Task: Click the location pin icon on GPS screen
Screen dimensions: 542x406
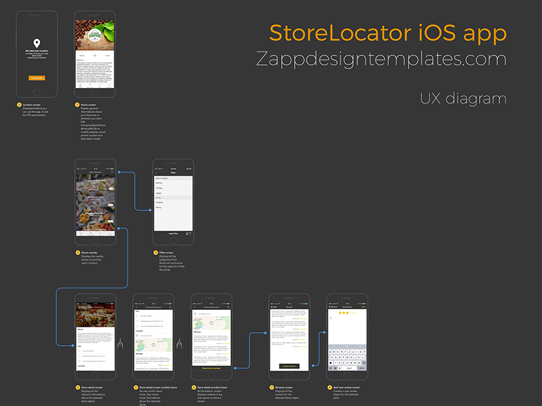Action: pos(37,42)
